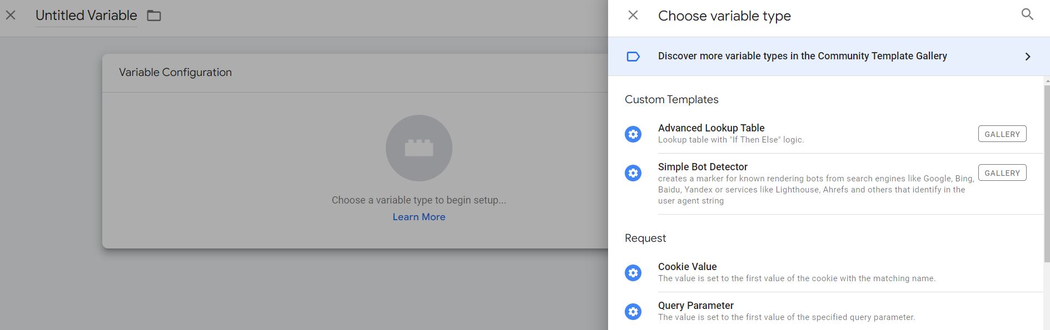
Task: Click the lego brick variable placeholder icon
Action: [419, 148]
